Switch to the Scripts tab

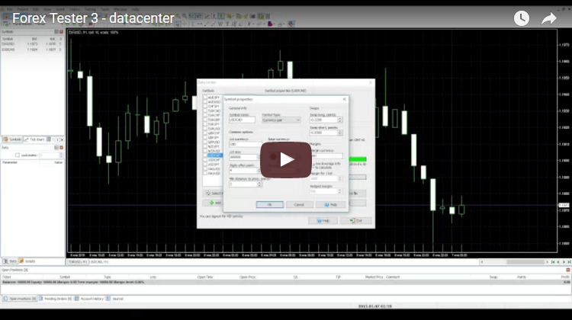[27, 261]
